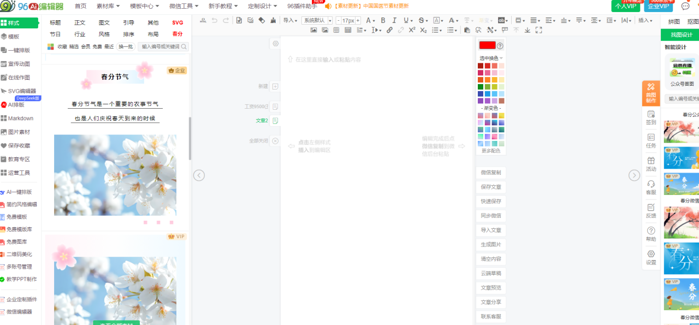Viewport: 699px width, 325px height.
Task: Show 收藏 favorited styles filter
Action: 62,47
